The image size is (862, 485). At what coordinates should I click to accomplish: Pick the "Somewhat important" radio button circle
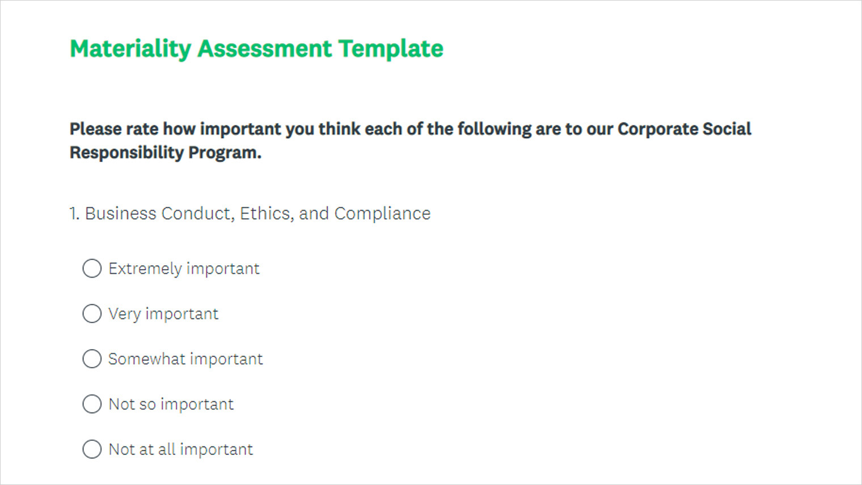click(x=92, y=359)
